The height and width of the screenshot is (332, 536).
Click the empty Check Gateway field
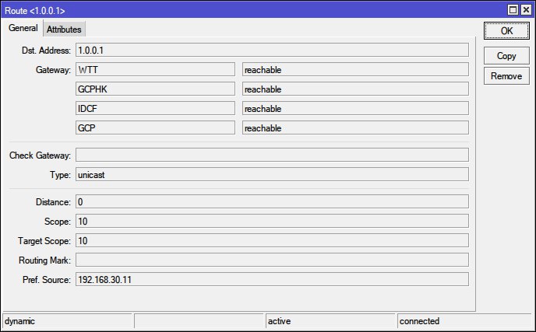271,155
